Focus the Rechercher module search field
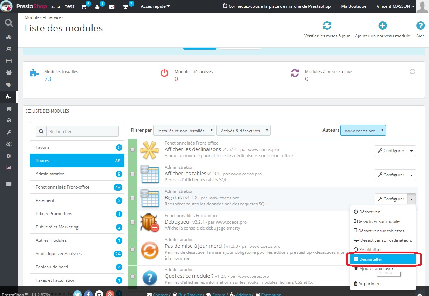The image size is (429, 296). (82, 131)
